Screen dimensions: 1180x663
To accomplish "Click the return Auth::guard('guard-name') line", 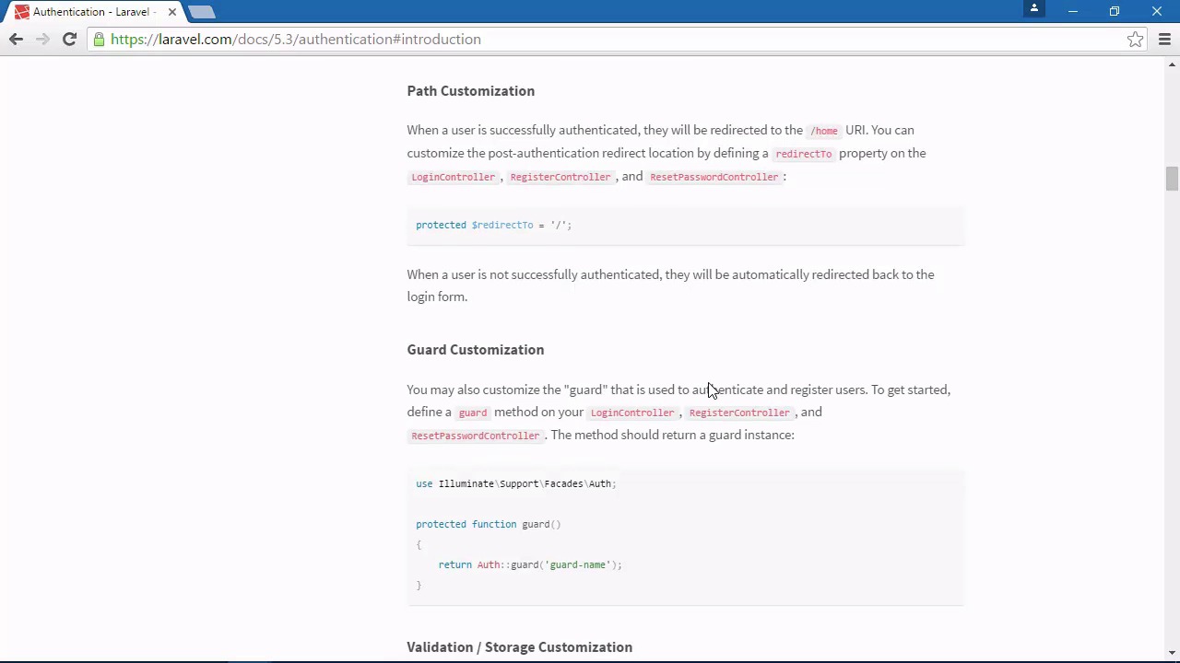I will (530, 564).
